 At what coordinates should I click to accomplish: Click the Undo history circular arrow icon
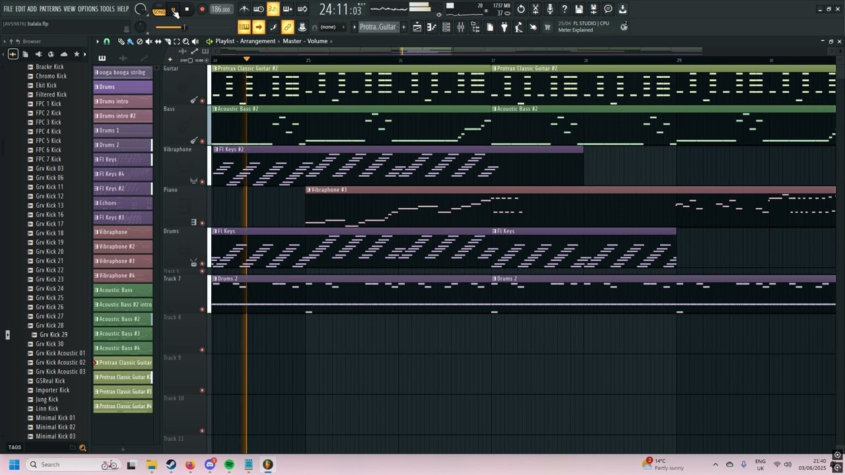[521, 9]
